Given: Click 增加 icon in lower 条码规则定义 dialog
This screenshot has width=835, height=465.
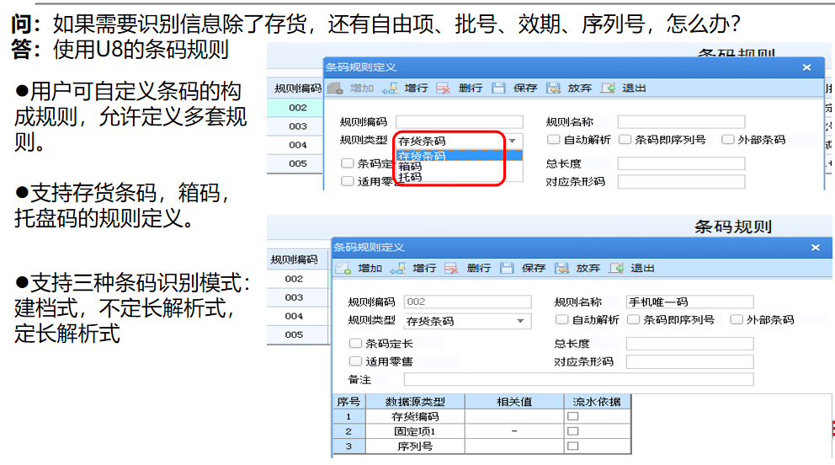Looking at the screenshot, I should point(343,269).
